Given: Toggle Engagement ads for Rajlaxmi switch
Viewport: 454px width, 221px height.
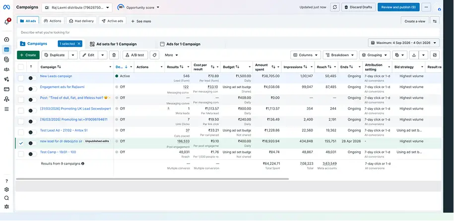Looking at the screenshot, I should 32,89.
